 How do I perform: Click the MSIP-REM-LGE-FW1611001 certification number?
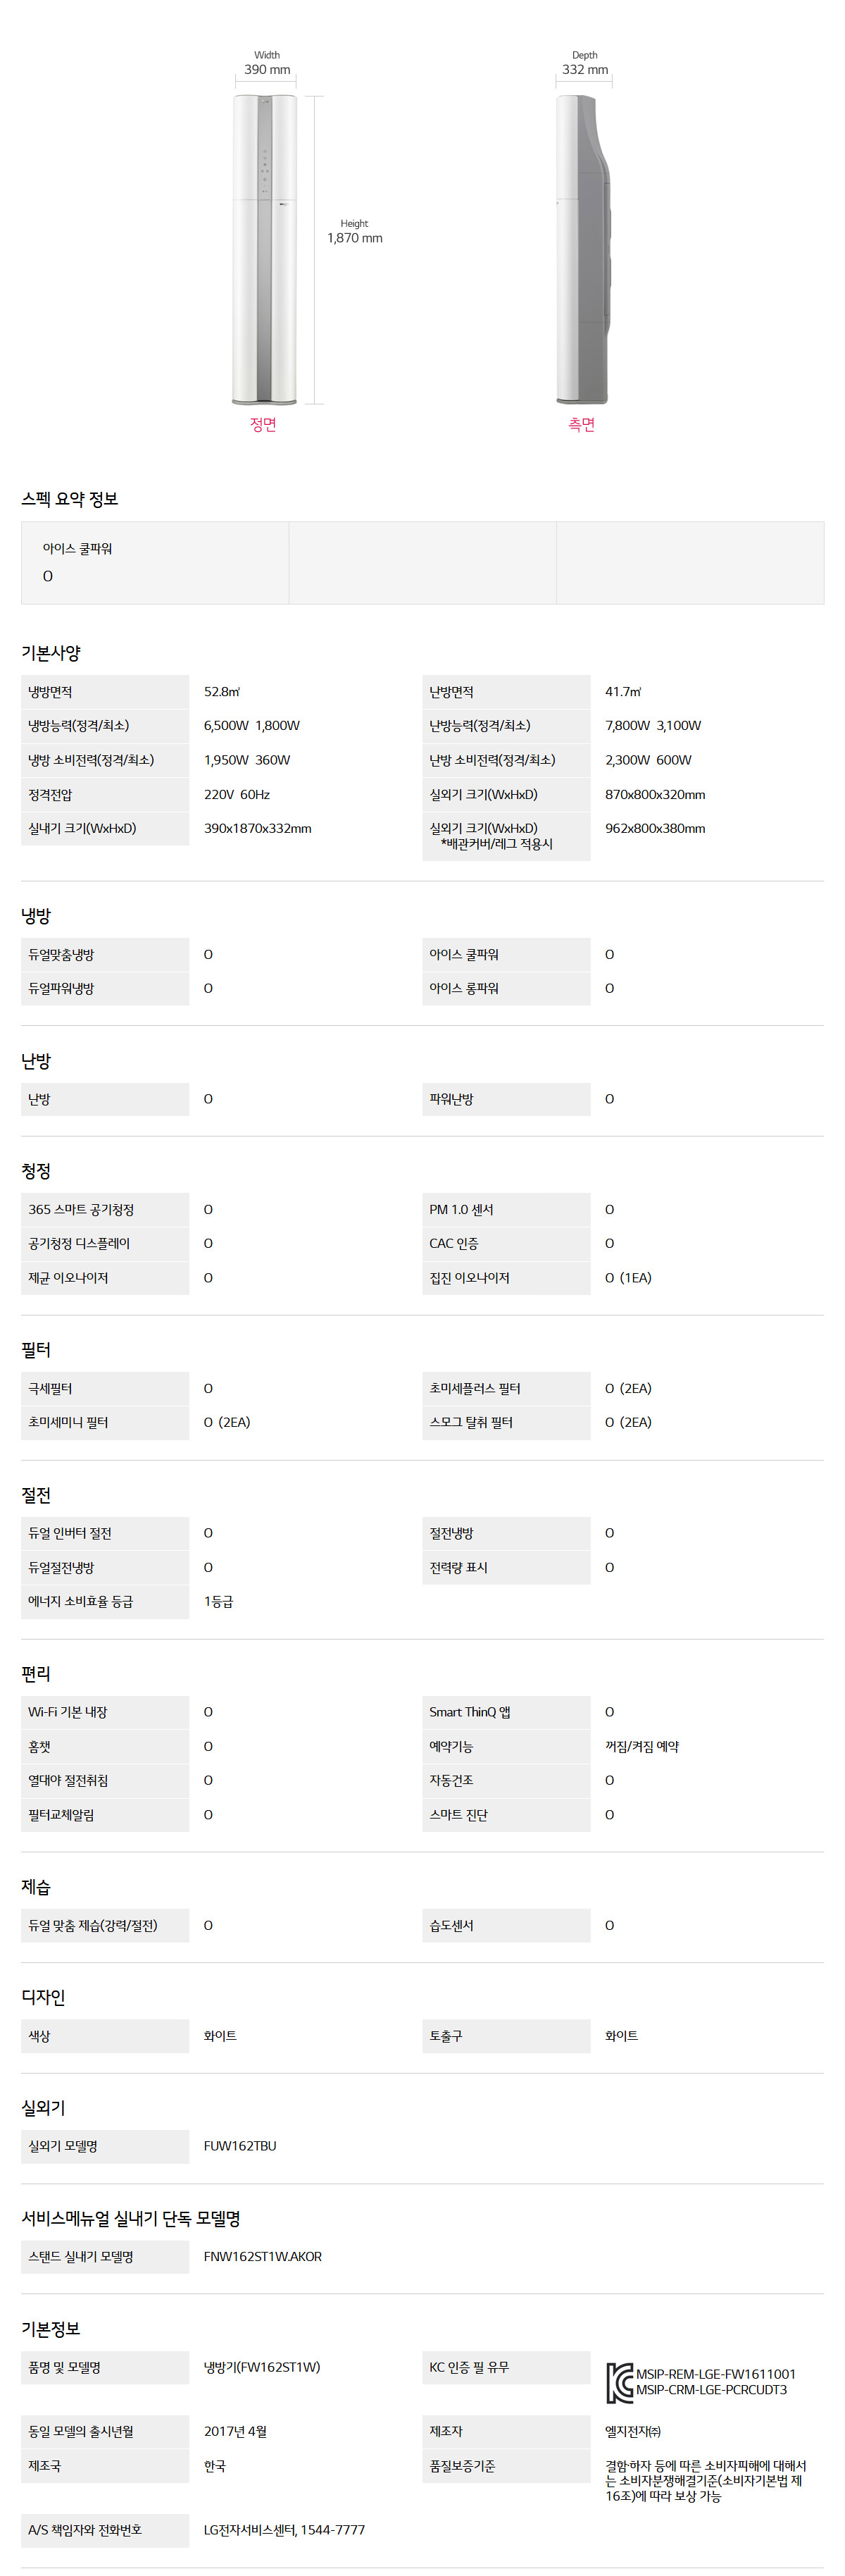pos(716,2374)
